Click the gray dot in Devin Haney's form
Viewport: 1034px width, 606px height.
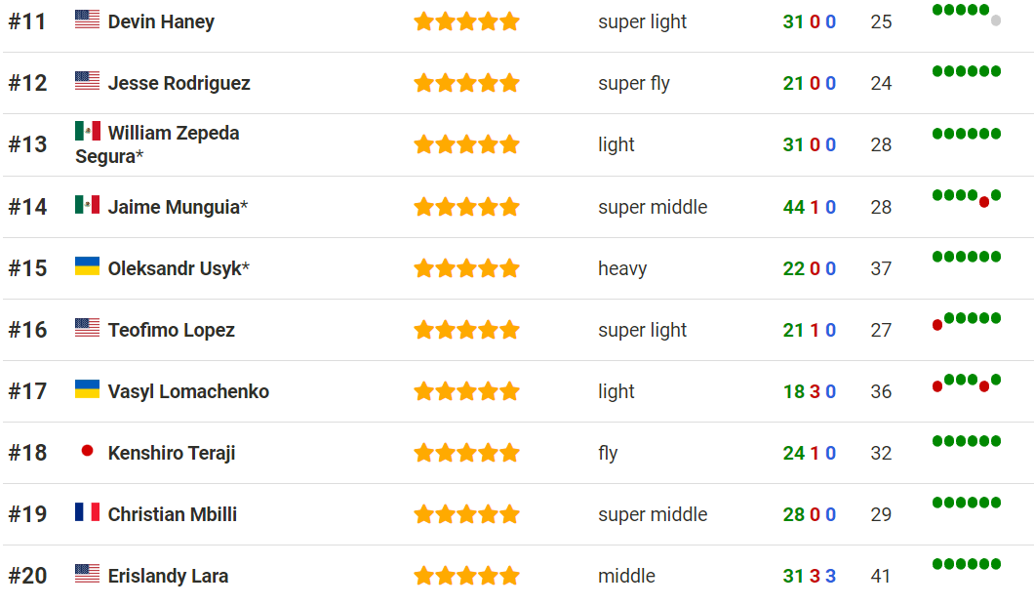(996, 20)
